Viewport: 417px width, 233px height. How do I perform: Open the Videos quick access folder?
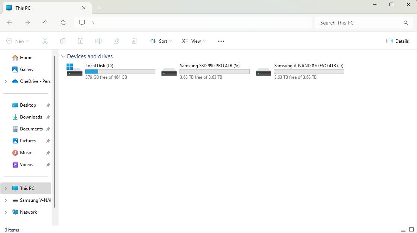[x=26, y=165]
